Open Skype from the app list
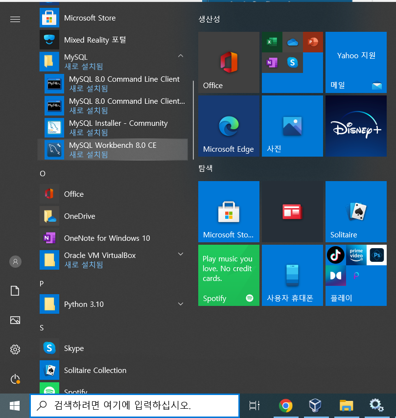396x418 pixels. 114,348
